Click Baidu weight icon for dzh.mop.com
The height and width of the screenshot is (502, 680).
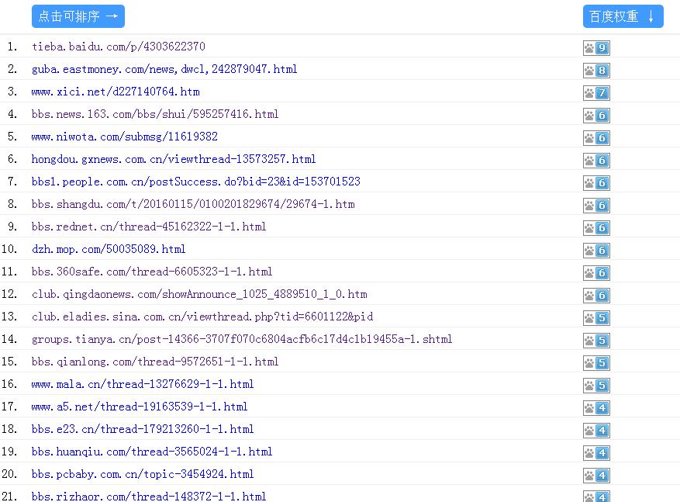pyautogui.click(x=596, y=251)
